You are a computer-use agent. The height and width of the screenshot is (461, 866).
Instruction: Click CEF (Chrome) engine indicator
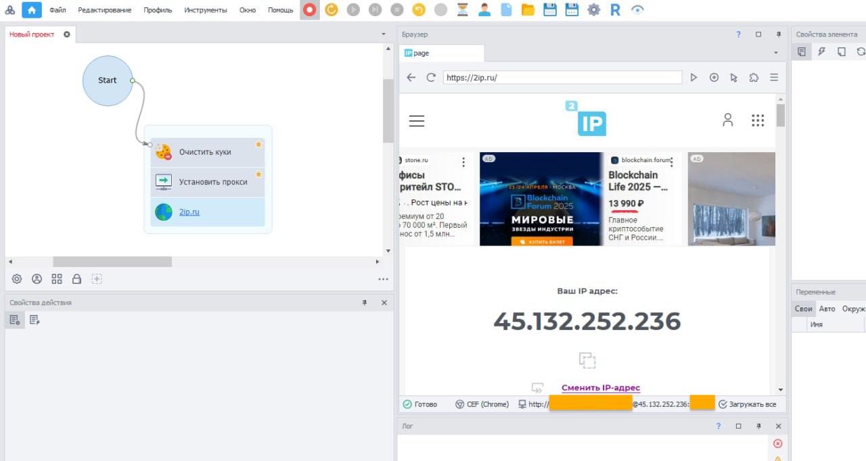click(x=482, y=404)
